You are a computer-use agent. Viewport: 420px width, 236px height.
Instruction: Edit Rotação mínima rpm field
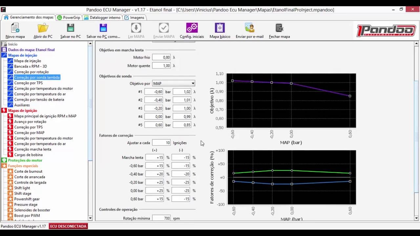[161, 218]
